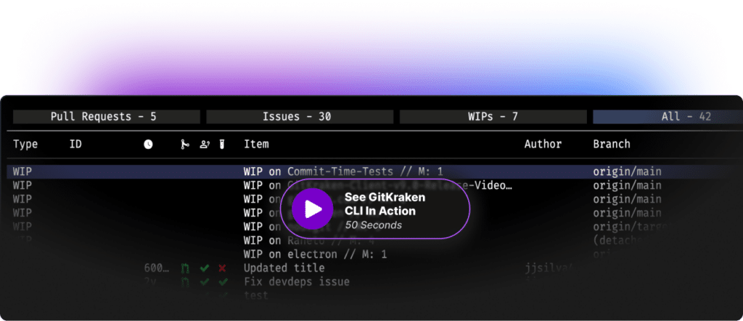The width and height of the screenshot is (743, 321).
Task: Sort by the Type column header
Action: [25, 145]
